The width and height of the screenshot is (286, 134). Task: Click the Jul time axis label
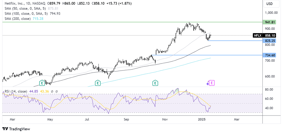[87, 119]
